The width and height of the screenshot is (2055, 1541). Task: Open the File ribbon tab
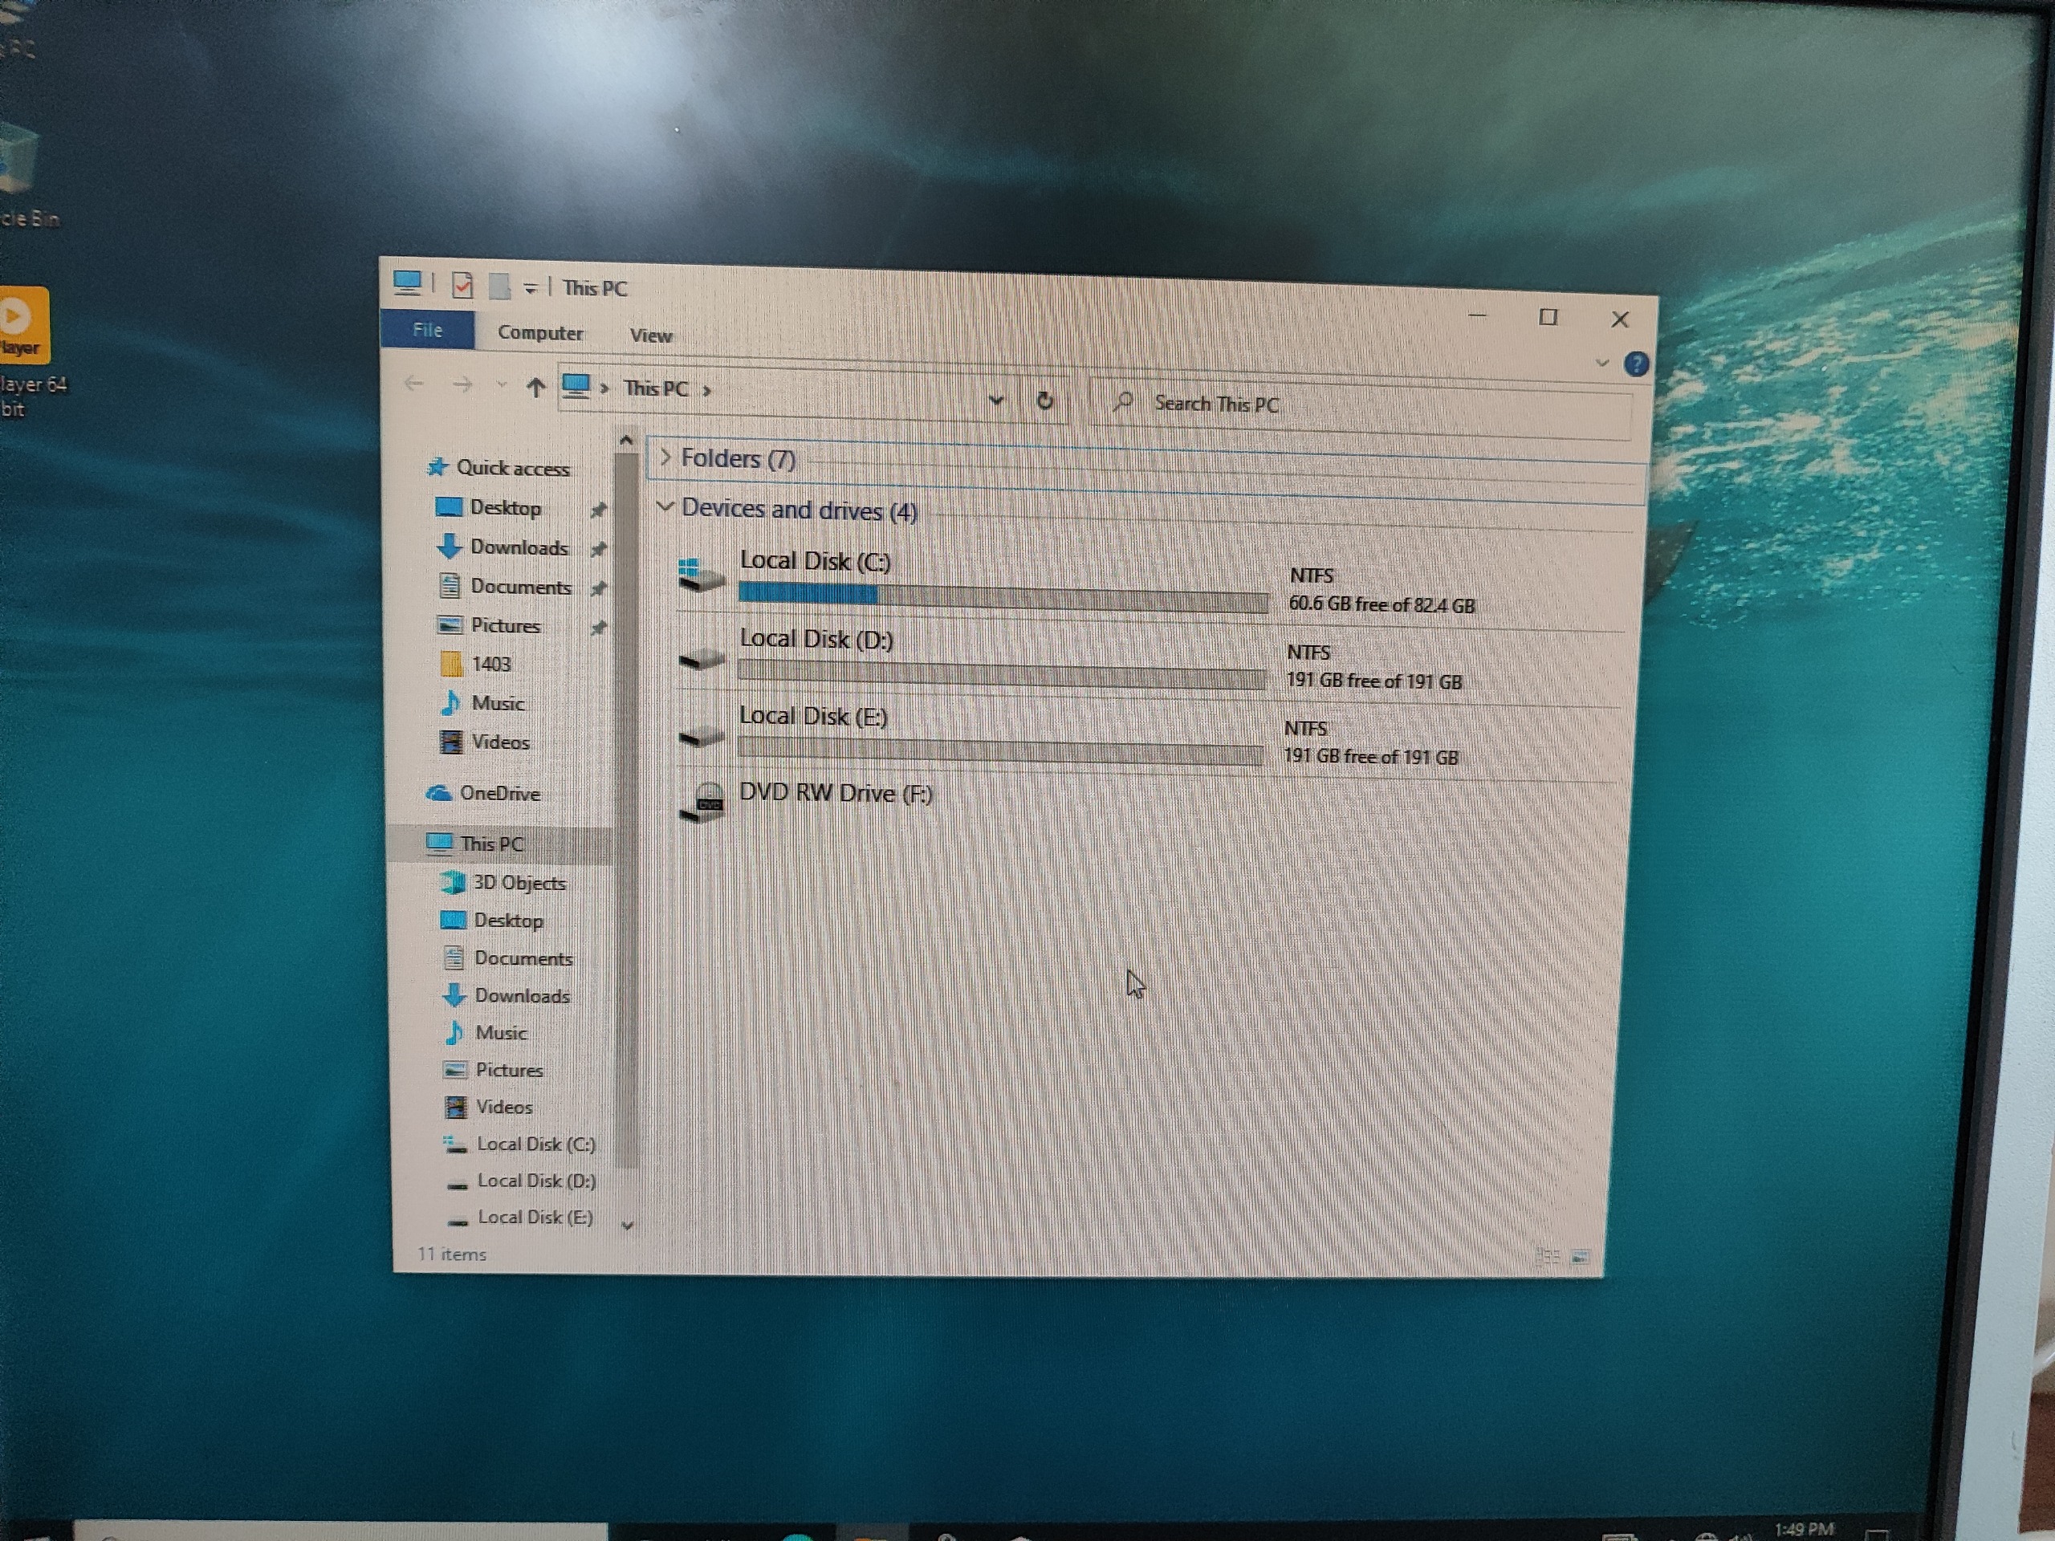pyautogui.click(x=427, y=330)
